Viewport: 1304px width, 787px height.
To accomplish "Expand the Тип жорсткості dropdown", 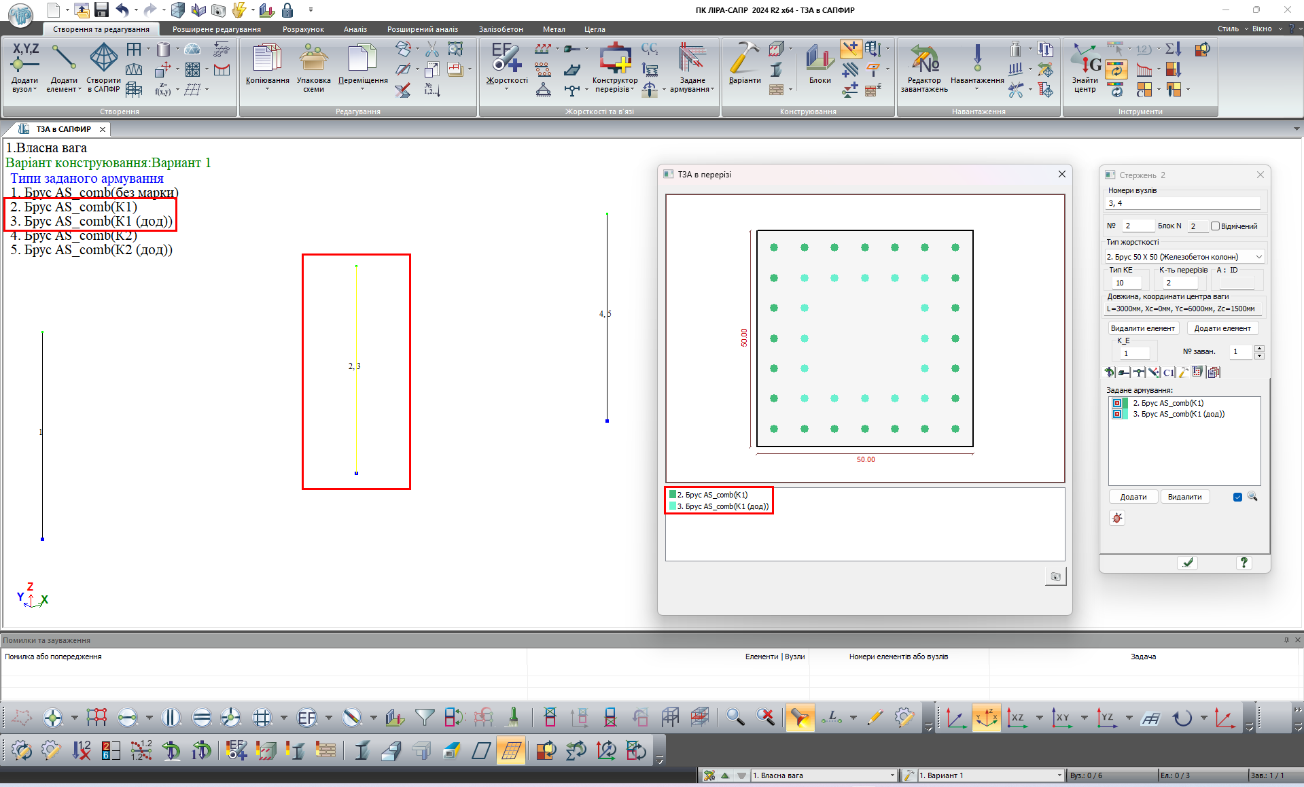I will pos(1258,257).
